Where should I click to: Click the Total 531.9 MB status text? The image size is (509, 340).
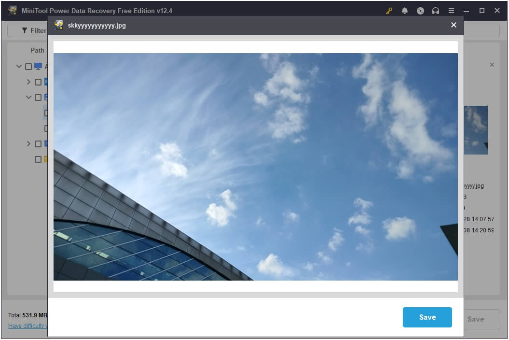(28, 315)
